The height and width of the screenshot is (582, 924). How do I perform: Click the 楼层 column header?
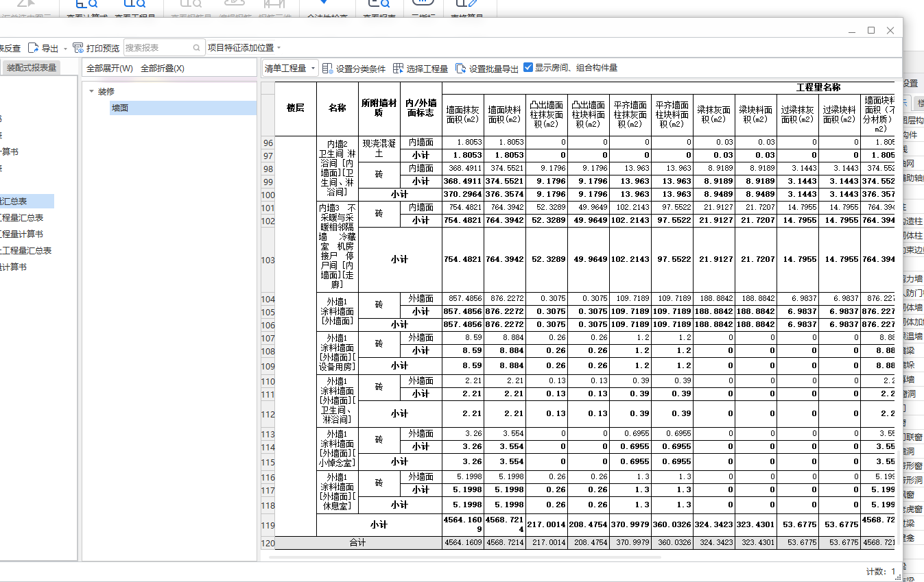pyautogui.click(x=296, y=108)
